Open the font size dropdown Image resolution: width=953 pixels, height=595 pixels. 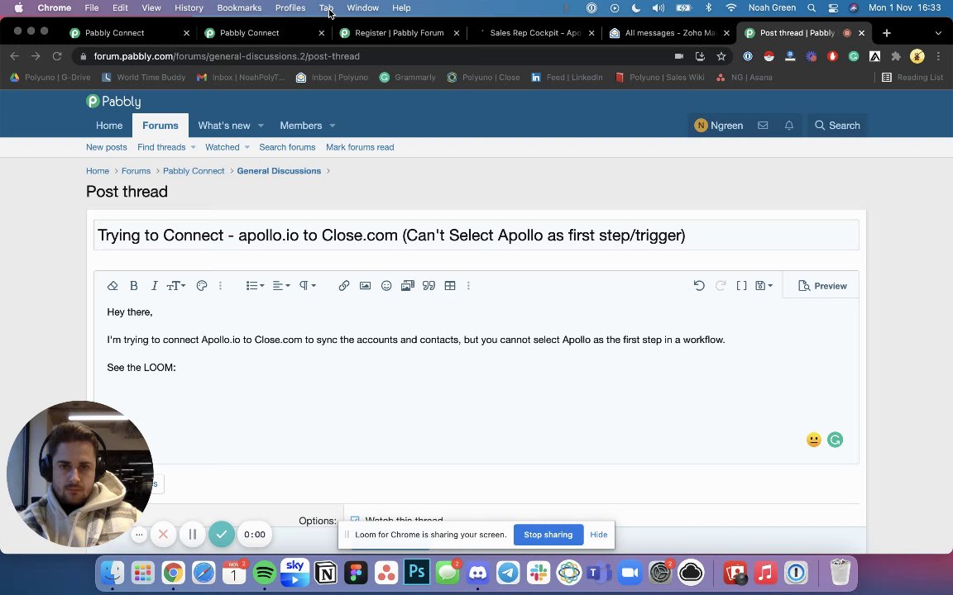coord(176,285)
